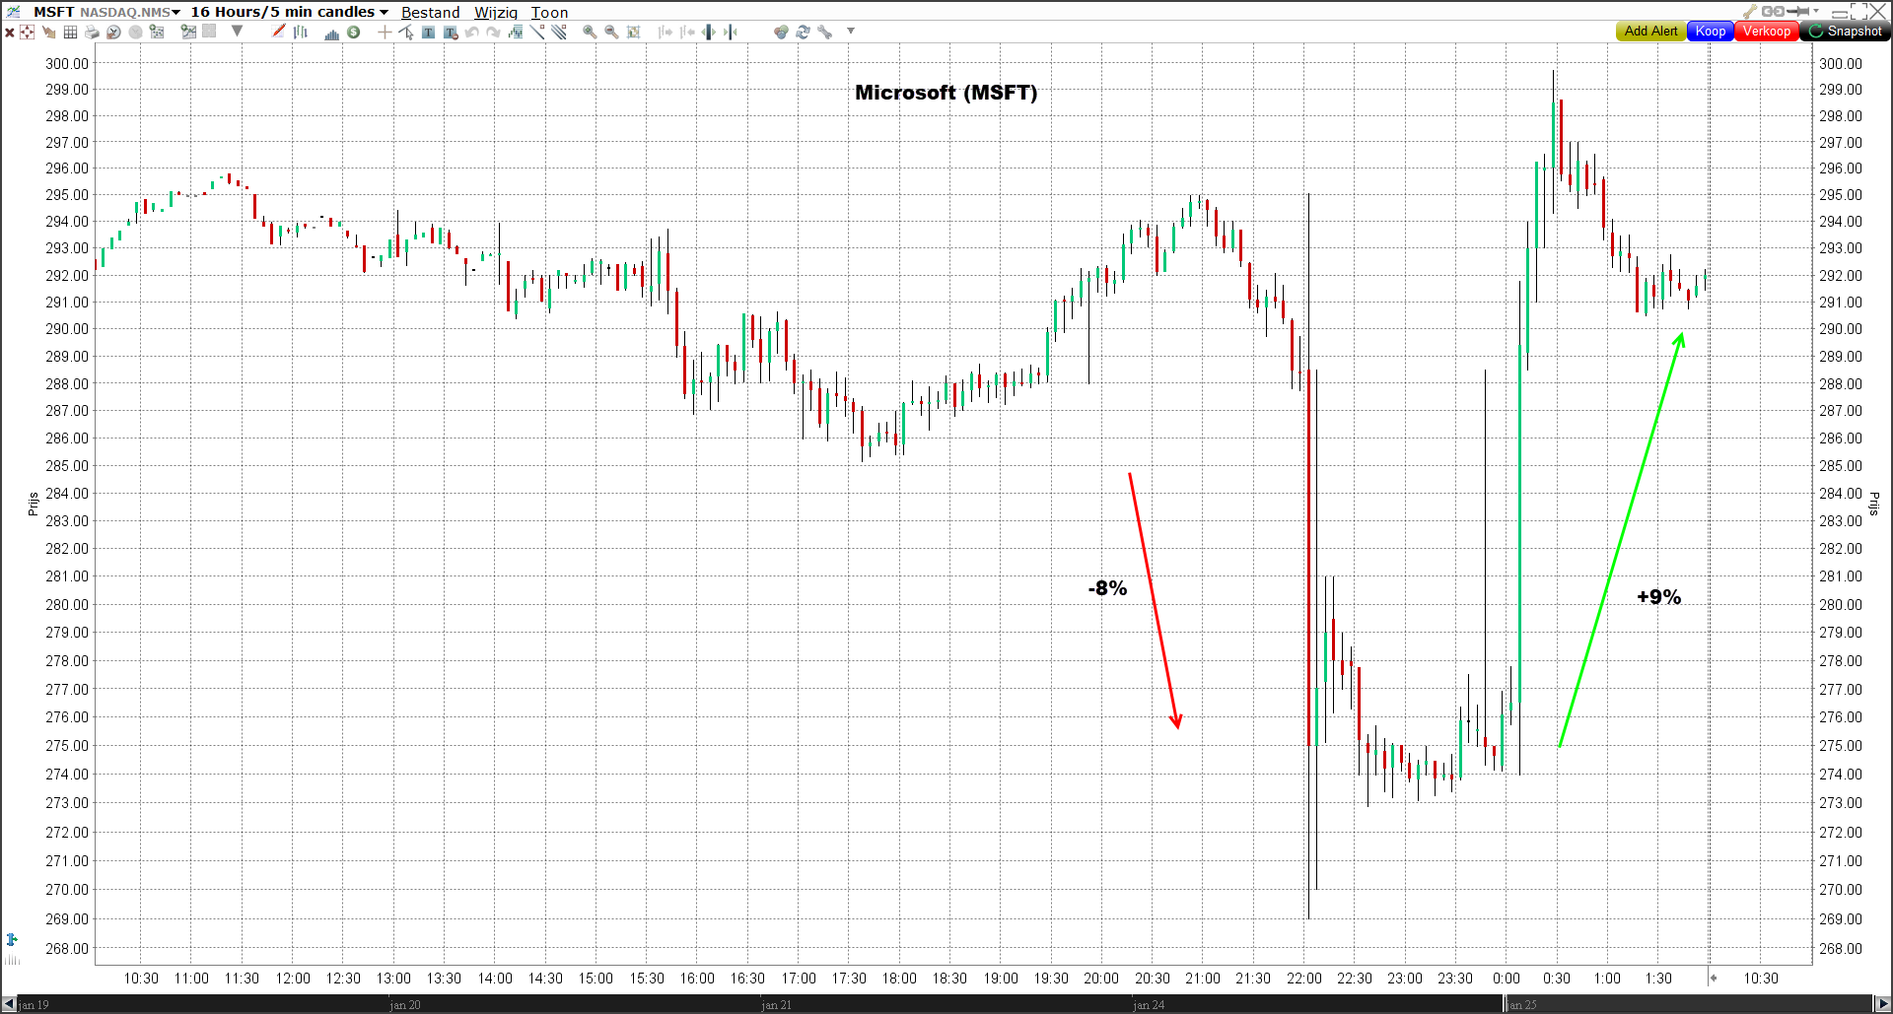Click the zoom in magnifier
Image resolution: width=1893 pixels, height=1014 pixels.
(x=590, y=32)
